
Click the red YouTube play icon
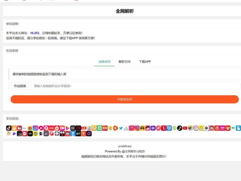coord(185,128)
